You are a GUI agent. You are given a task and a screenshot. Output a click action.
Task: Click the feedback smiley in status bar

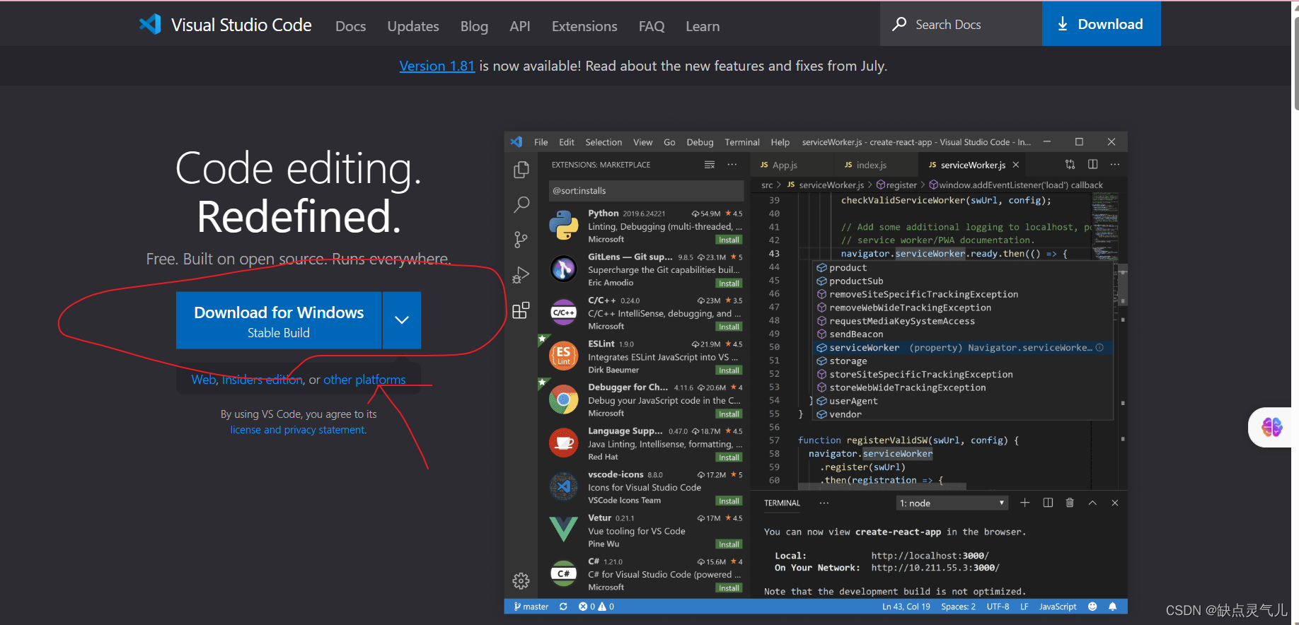pos(1092,607)
